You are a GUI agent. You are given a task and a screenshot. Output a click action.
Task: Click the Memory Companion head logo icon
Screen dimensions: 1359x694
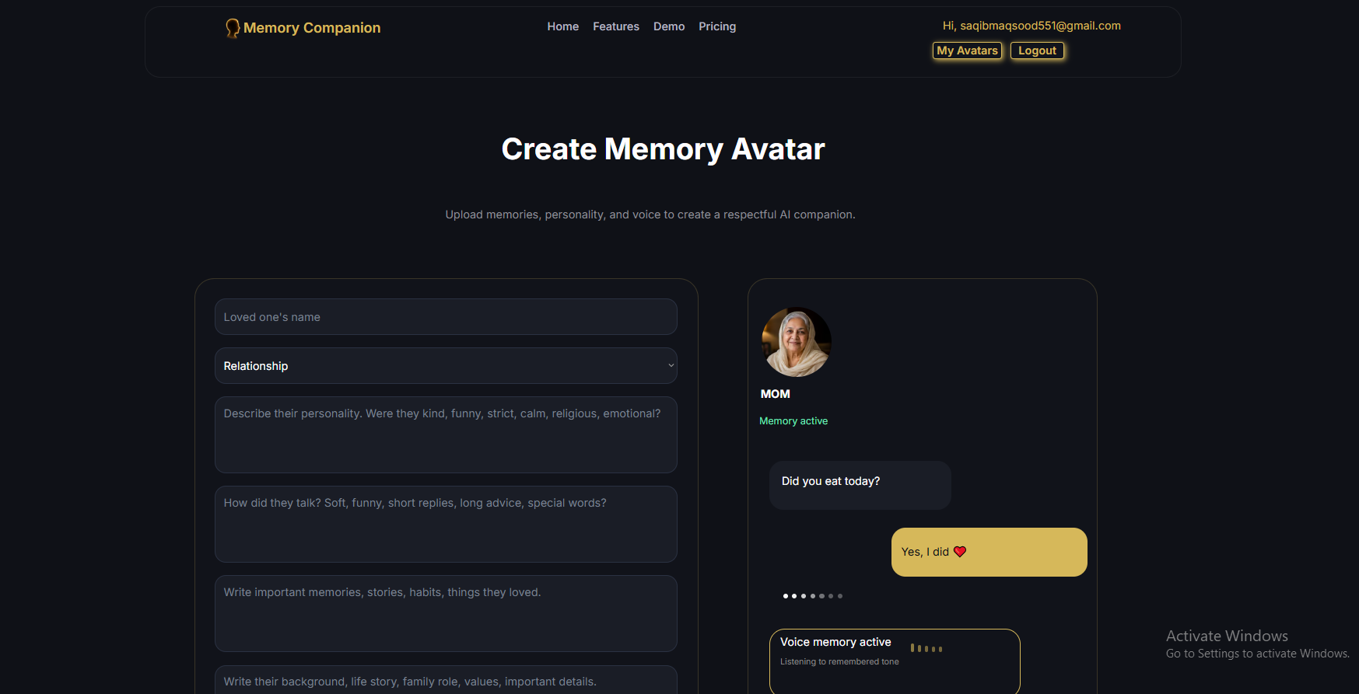[232, 29]
